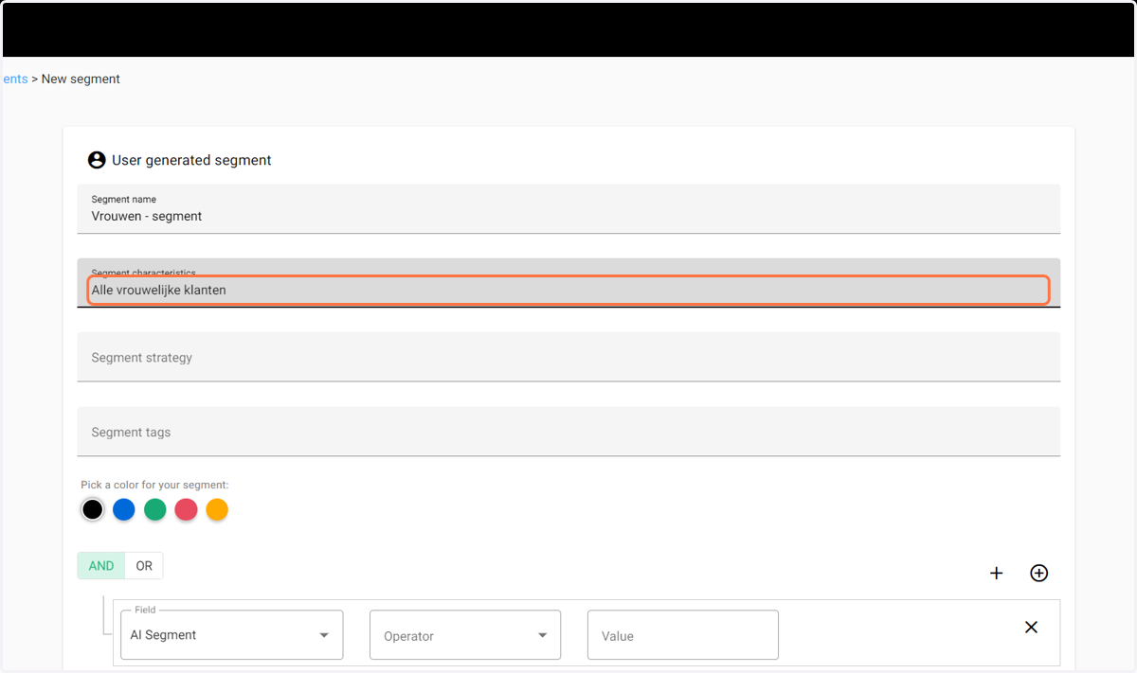Viewport: 1137px width, 673px height.
Task: Switch condition logic to OR
Action: (x=144, y=566)
